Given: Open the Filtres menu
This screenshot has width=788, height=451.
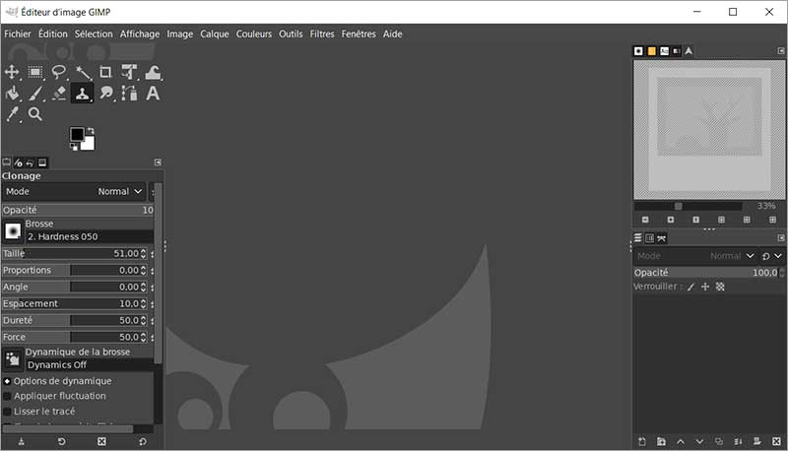Looking at the screenshot, I should (322, 34).
